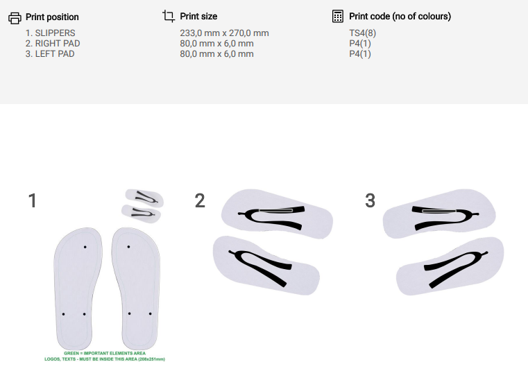Select the "1. SLIPPERS" print position entry
Viewport: 528px width, 371px height.
[50, 33]
